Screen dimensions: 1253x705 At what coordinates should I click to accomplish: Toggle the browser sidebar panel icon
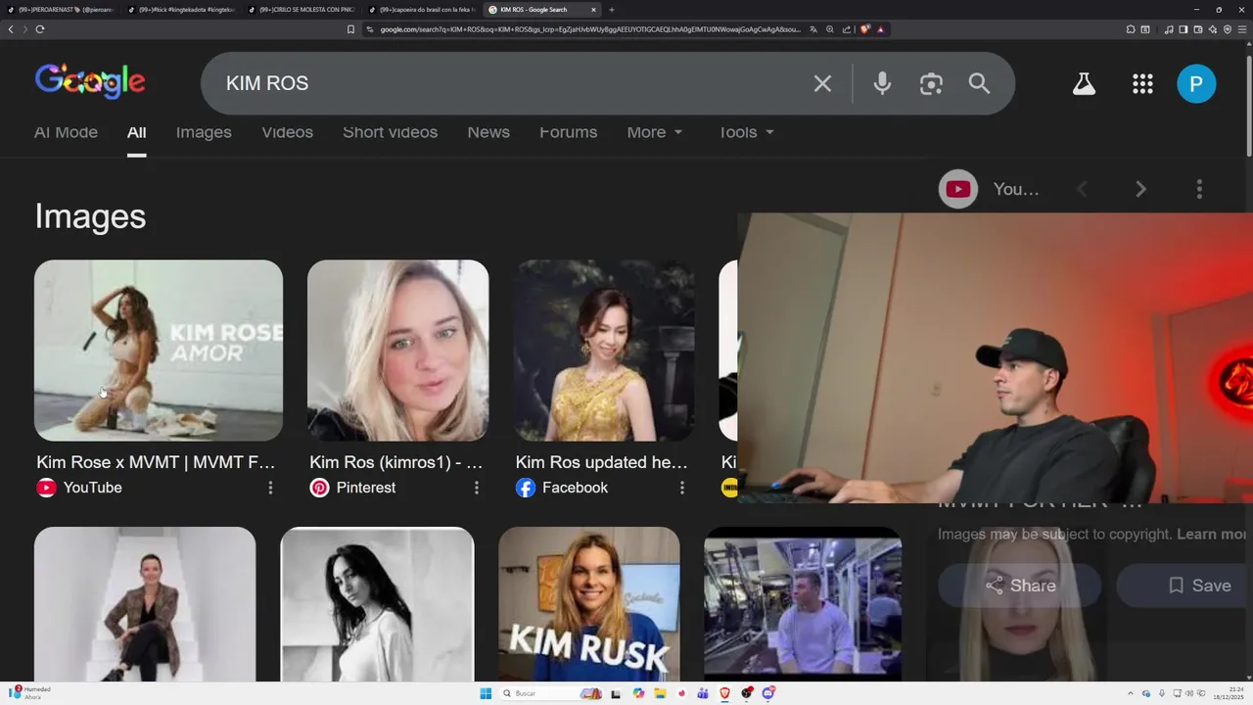1183,29
